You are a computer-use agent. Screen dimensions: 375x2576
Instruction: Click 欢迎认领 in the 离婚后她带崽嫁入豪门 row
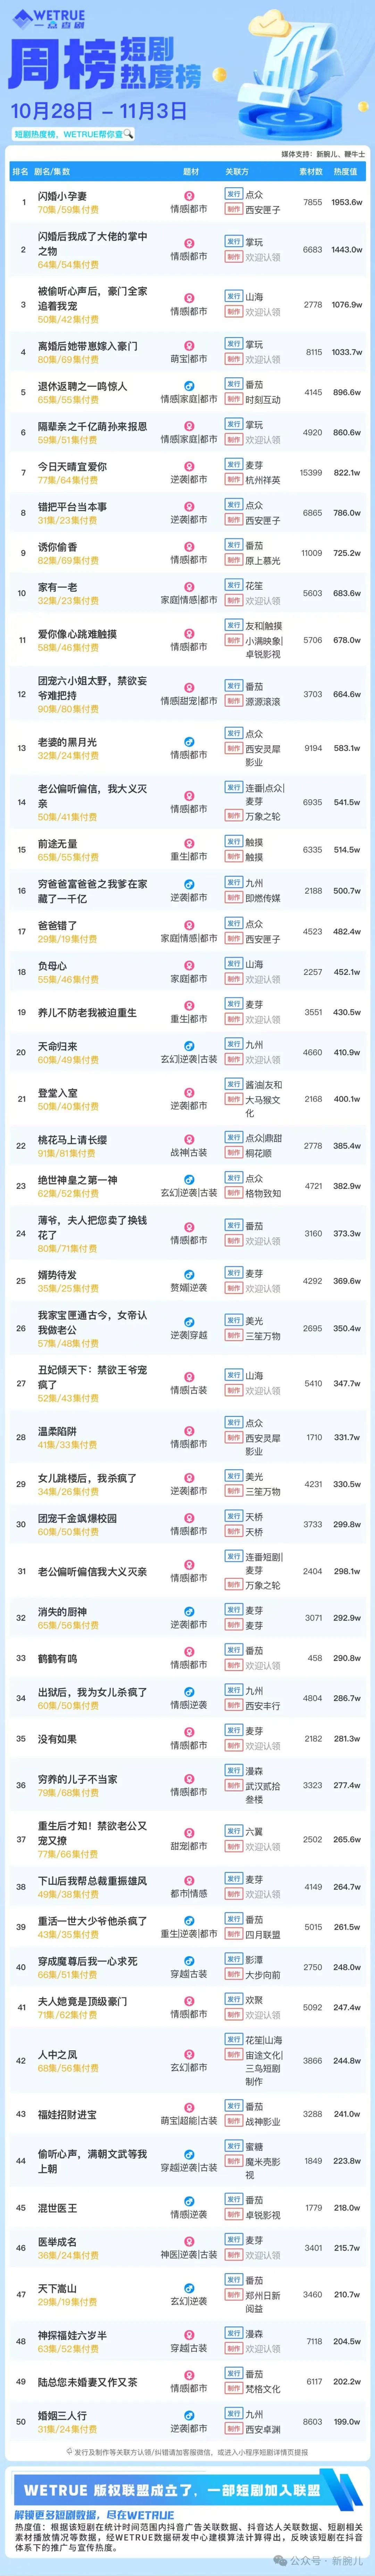pyautogui.click(x=263, y=359)
